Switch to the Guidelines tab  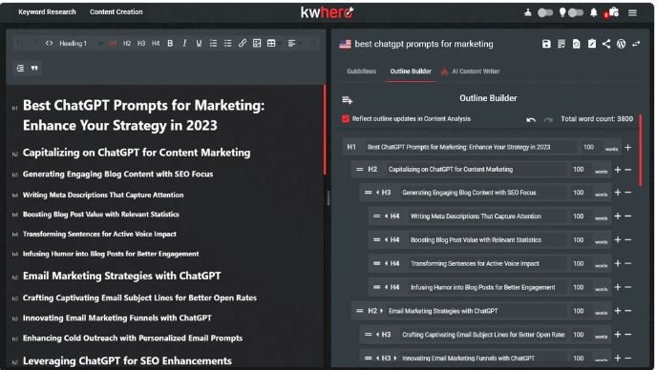(362, 72)
